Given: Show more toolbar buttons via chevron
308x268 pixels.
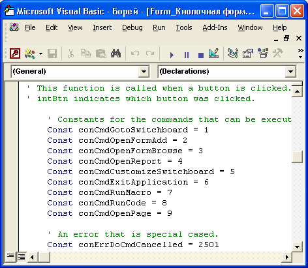Looking at the screenshot, I should [300, 53].
